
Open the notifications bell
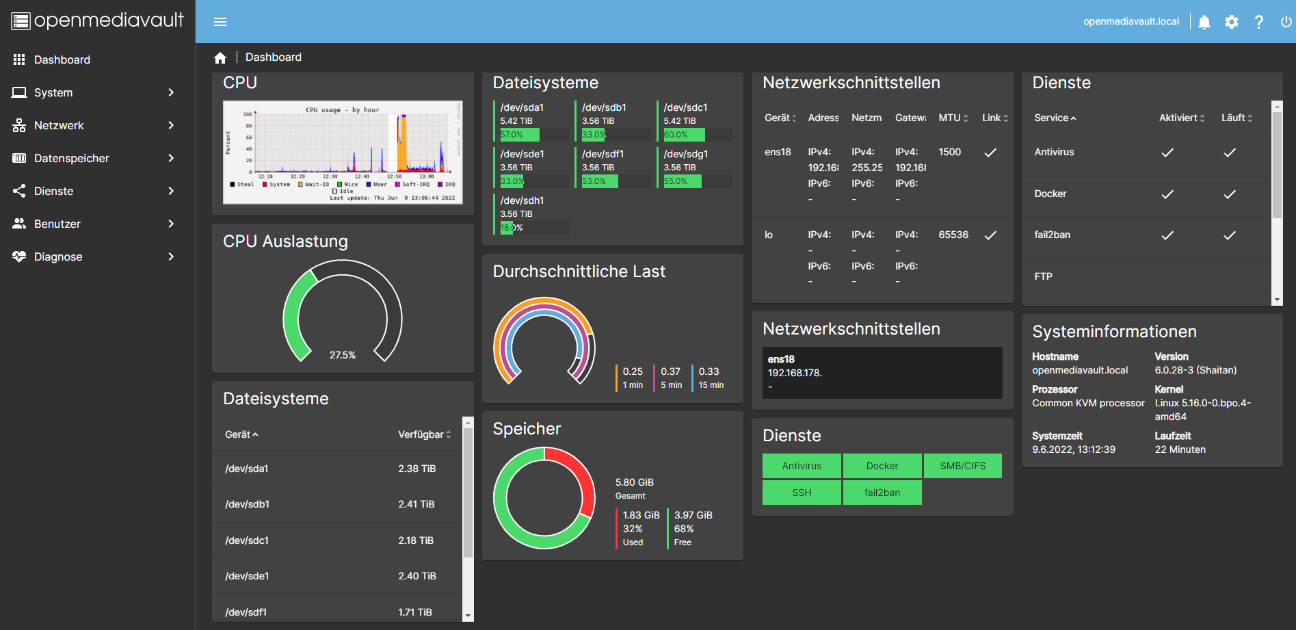1204,22
